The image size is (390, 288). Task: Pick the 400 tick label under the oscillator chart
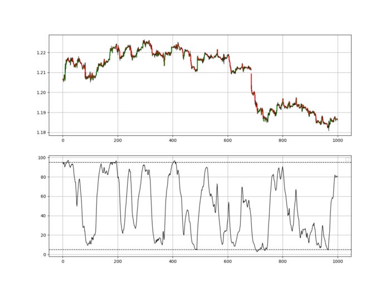click(x=173, y=261)
